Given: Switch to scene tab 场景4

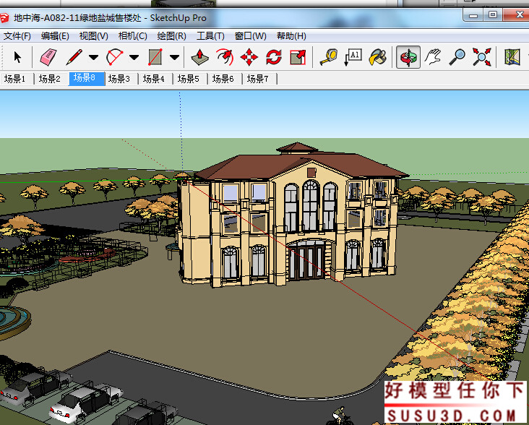Looking at the screenshot, I should coord(154,79).
